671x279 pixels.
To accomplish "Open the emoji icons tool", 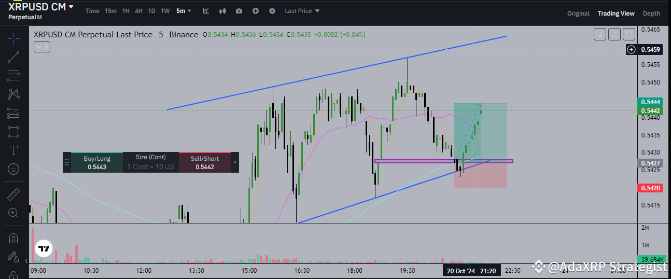I will [14, 169].
